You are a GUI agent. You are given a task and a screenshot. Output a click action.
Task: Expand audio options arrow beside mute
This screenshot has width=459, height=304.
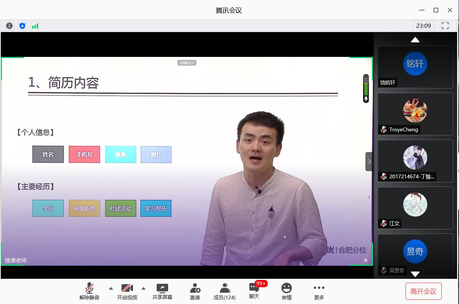coord(111,288)
